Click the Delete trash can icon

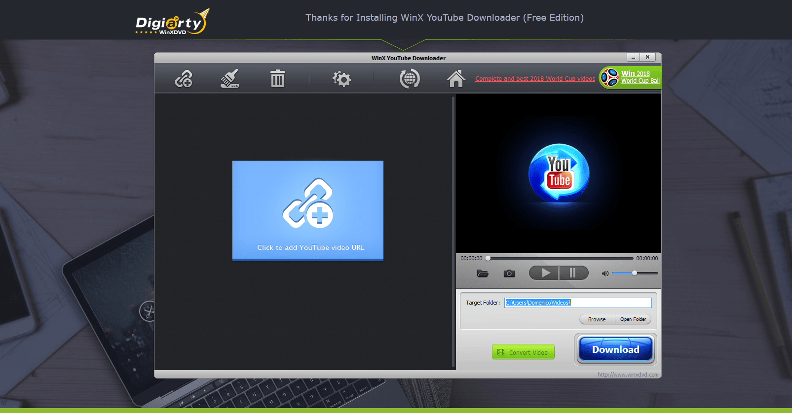278,78
